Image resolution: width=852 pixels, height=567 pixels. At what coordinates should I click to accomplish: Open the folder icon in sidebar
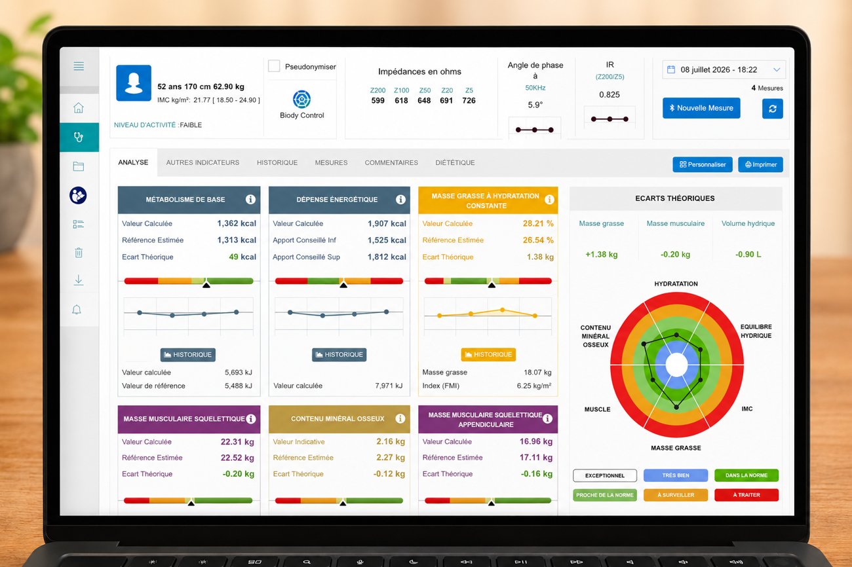pos(79,166)
